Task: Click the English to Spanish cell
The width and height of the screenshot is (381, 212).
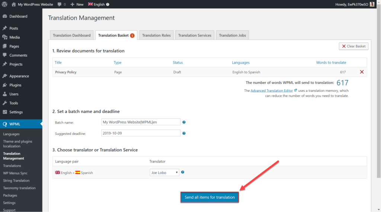Action: point(246,72)
